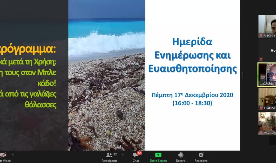The height and width of the screenshot is (163, 276).
Task: Expand the Participants options caret
Action: click(123, 155)
